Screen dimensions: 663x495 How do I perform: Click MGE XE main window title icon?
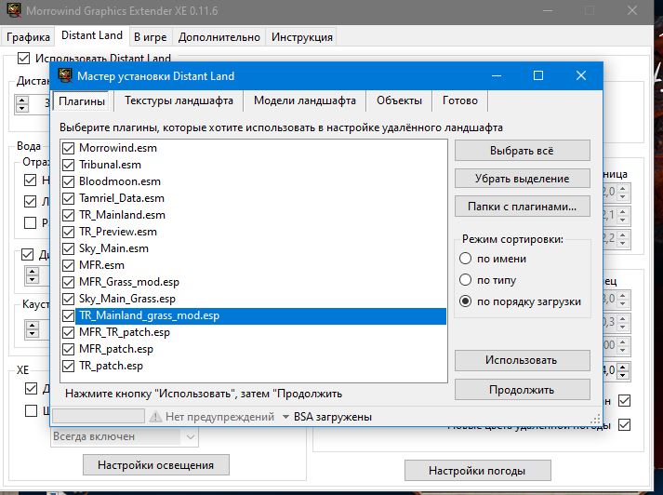[x=14, y=9]
